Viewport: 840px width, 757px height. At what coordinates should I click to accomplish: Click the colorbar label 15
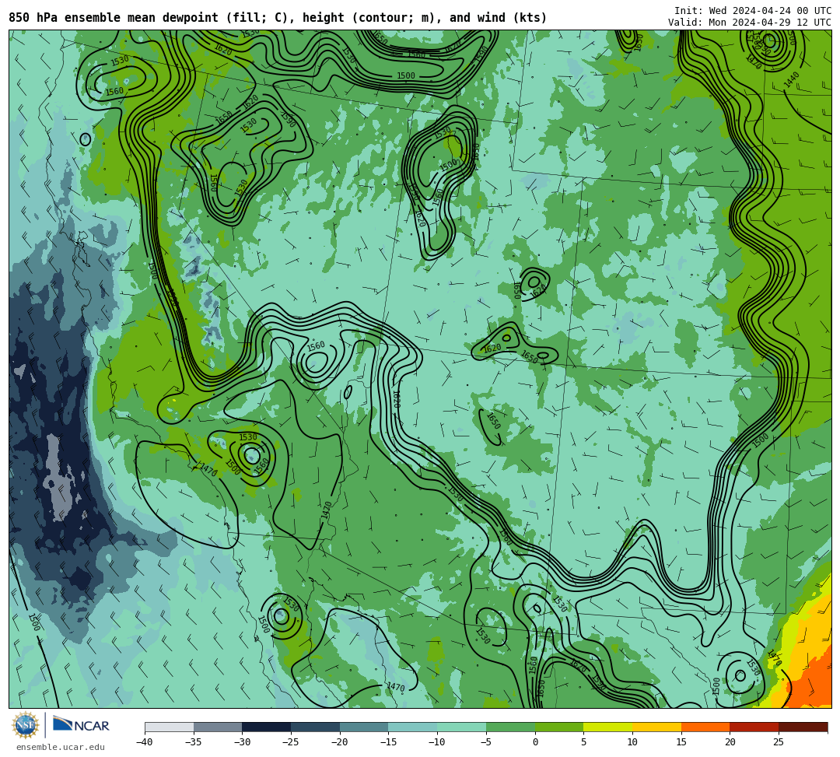pyautogui.click(x=681, y=742)
